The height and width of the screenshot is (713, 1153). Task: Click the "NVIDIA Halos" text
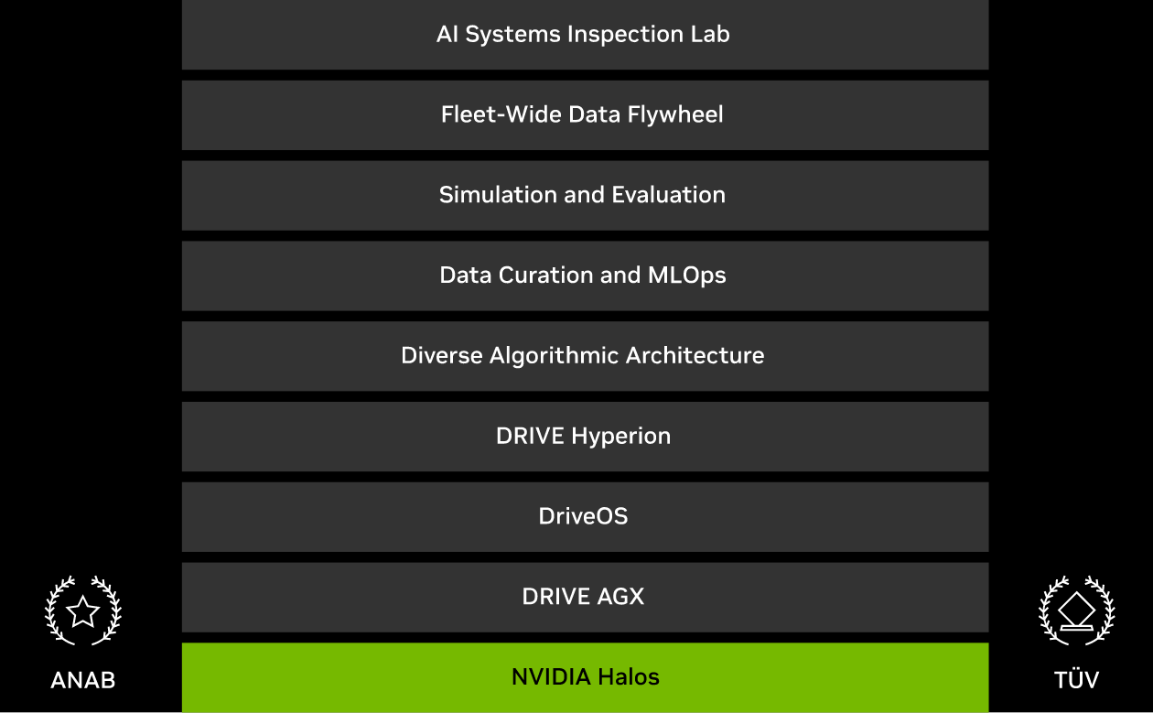click(x=585, y=677)
